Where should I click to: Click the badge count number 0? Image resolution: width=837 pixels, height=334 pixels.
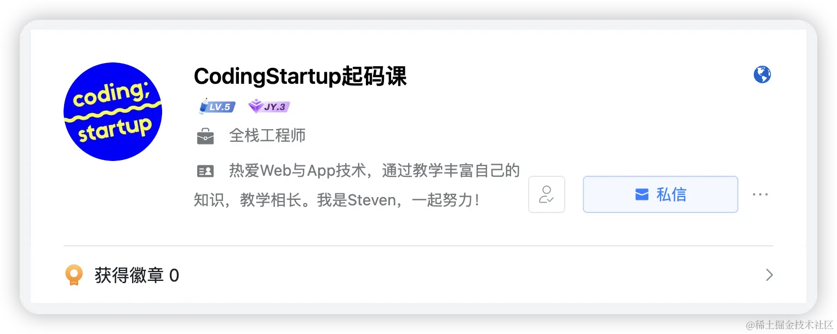pos(174,275)
